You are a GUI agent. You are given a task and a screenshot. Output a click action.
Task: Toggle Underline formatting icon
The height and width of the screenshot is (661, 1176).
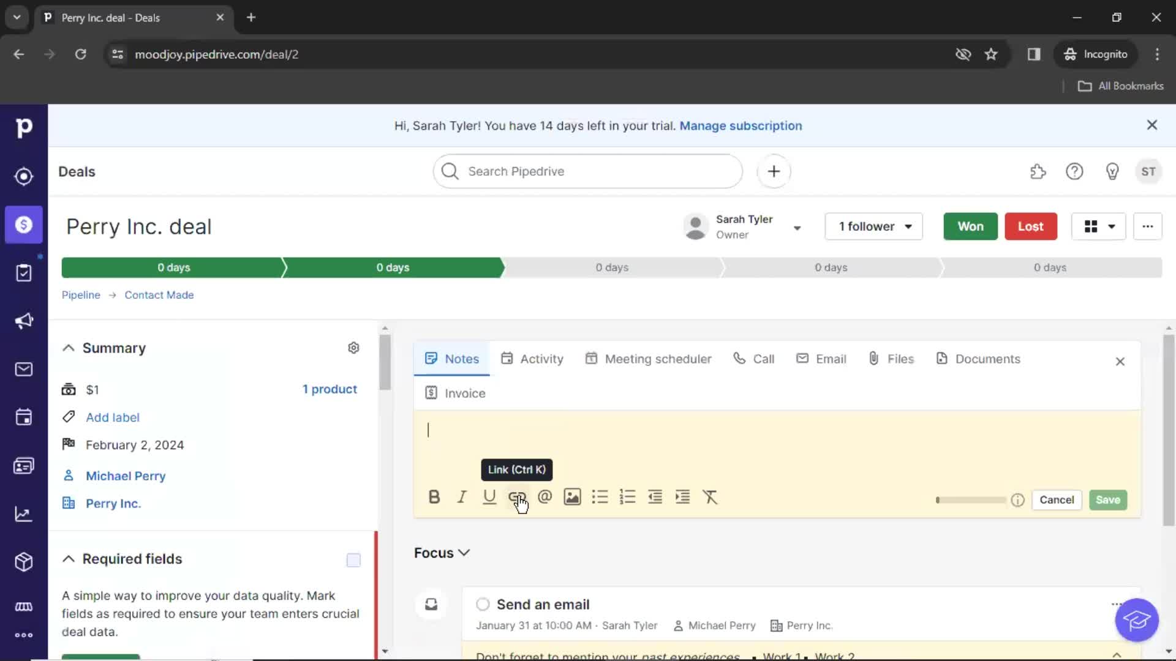pyautogui.click(x=489, y=497)
